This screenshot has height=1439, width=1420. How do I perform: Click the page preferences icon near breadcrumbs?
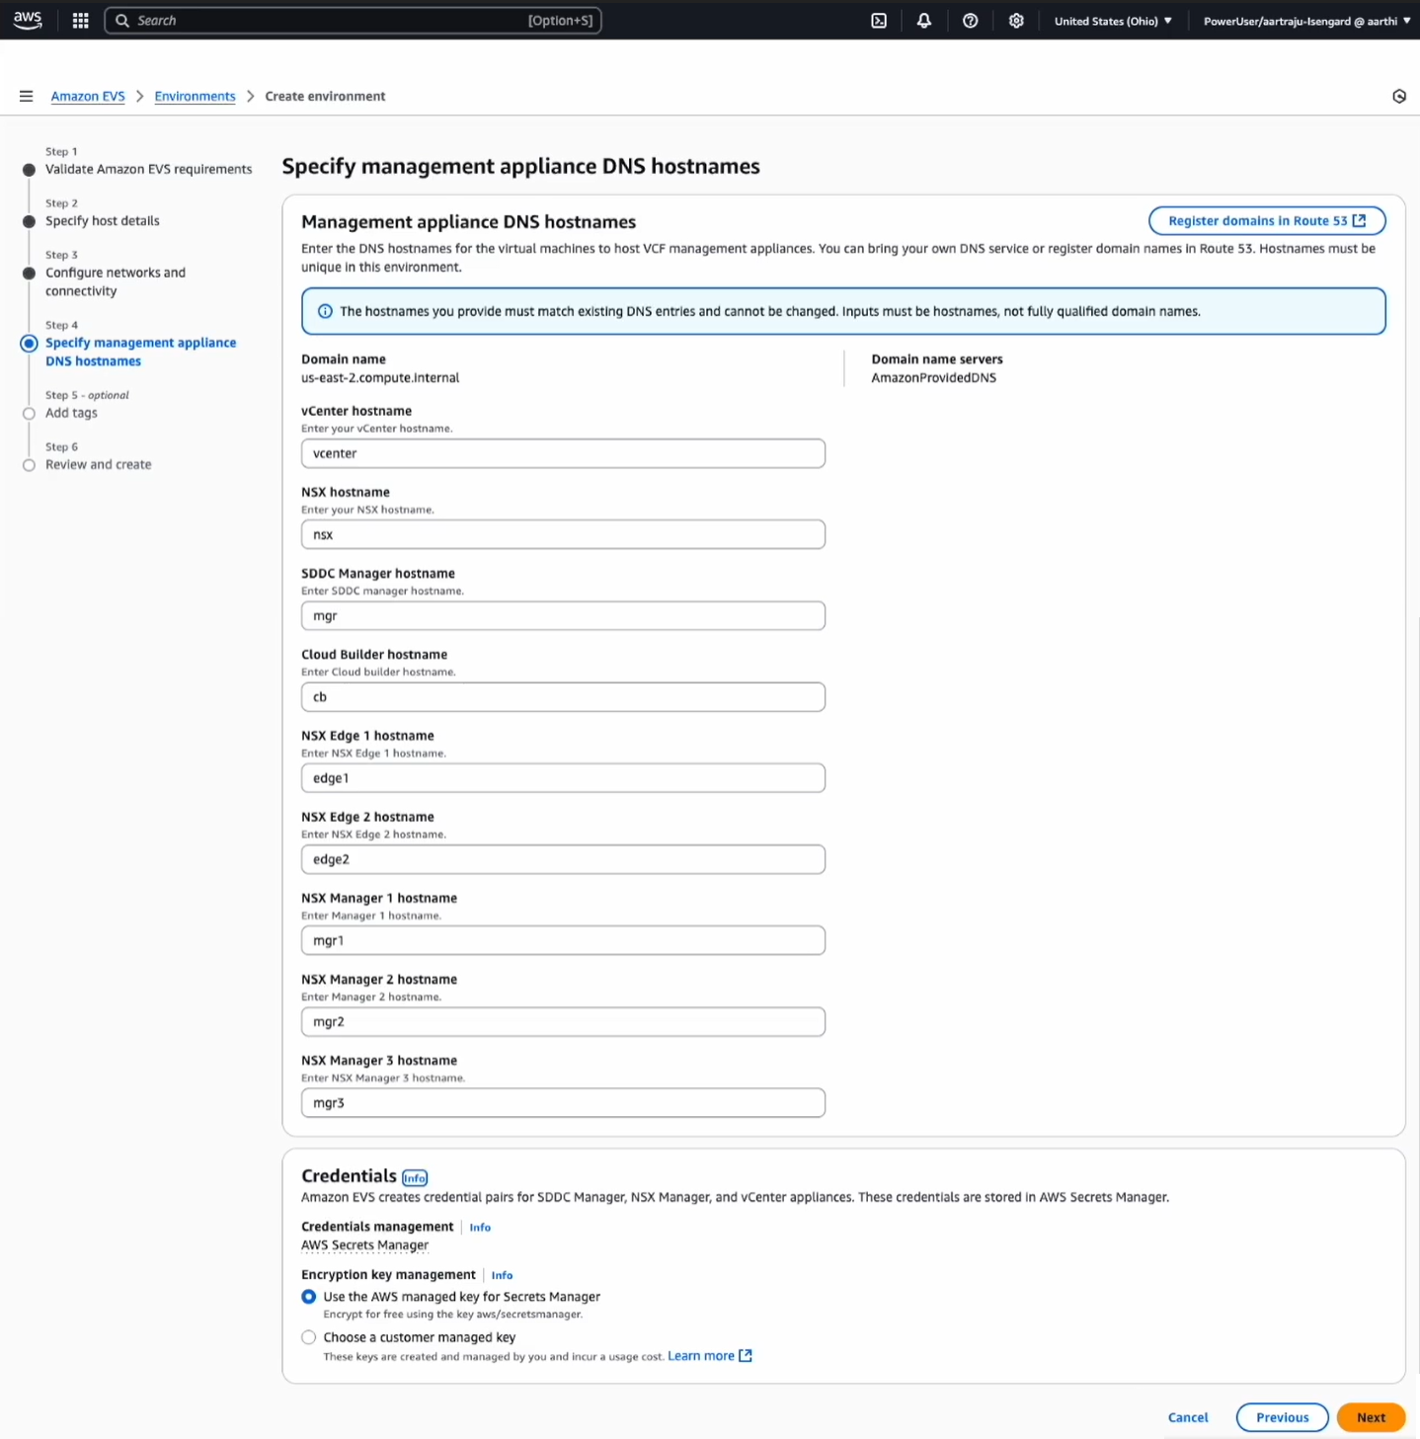click(x=1399, y=96)
